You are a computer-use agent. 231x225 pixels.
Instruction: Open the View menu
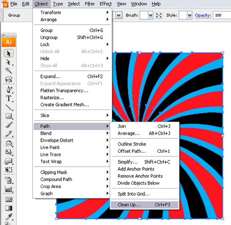click(x=121, y=4)
